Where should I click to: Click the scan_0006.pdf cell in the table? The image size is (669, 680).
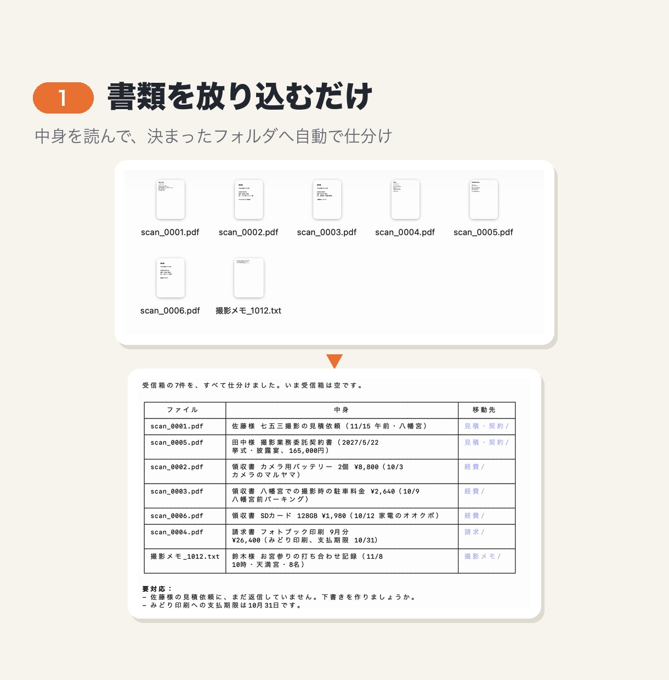tap(185, 516)
